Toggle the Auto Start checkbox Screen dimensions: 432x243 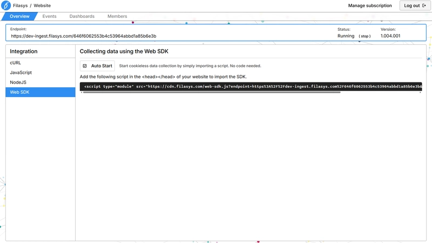[x=85, y=66]
